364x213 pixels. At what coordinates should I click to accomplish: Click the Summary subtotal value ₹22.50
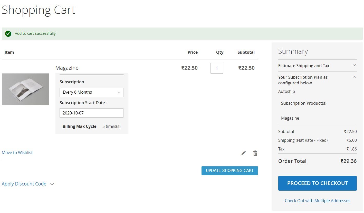[x=350, y=131]
